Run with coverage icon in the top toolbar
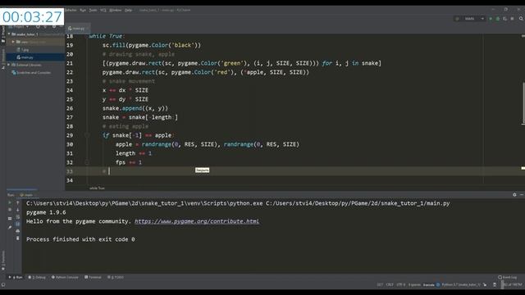525x295 pixels. pos(505,19)
